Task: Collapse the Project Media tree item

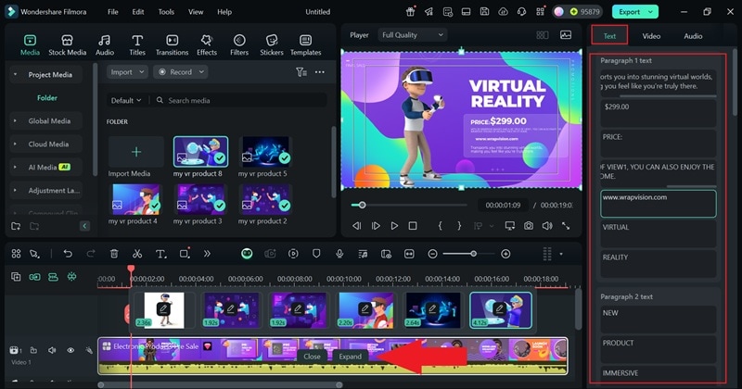Action: pyautogui.click(x=15, y=75)
